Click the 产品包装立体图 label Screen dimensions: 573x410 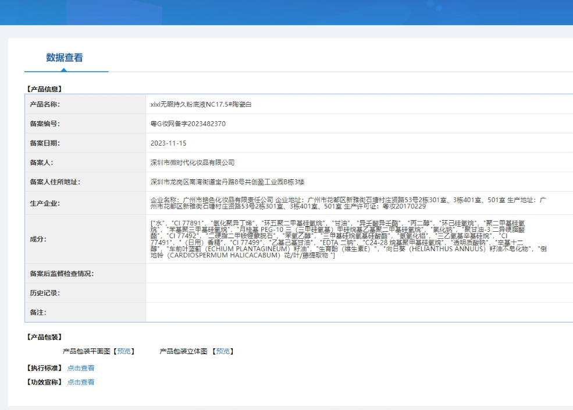(x=183, y=351)
